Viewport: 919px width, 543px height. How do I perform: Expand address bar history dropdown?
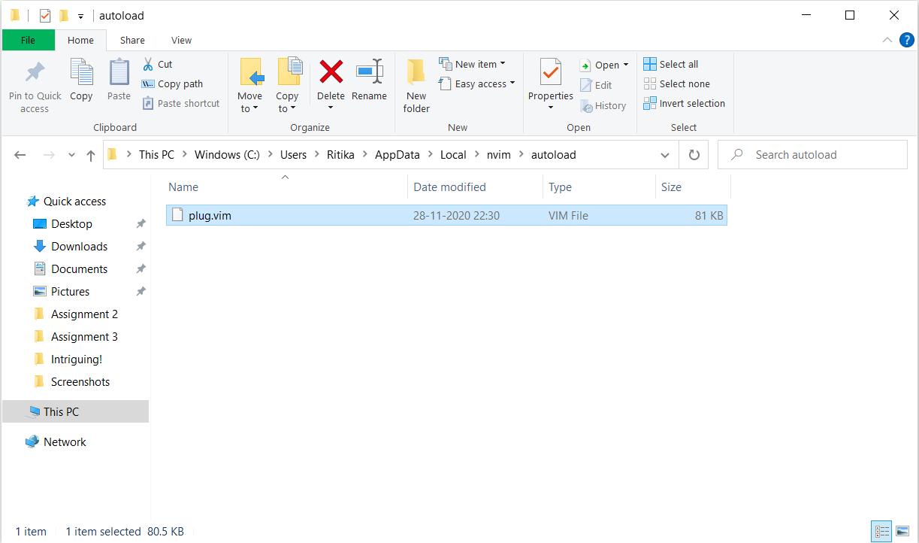(x=665, y=155)
